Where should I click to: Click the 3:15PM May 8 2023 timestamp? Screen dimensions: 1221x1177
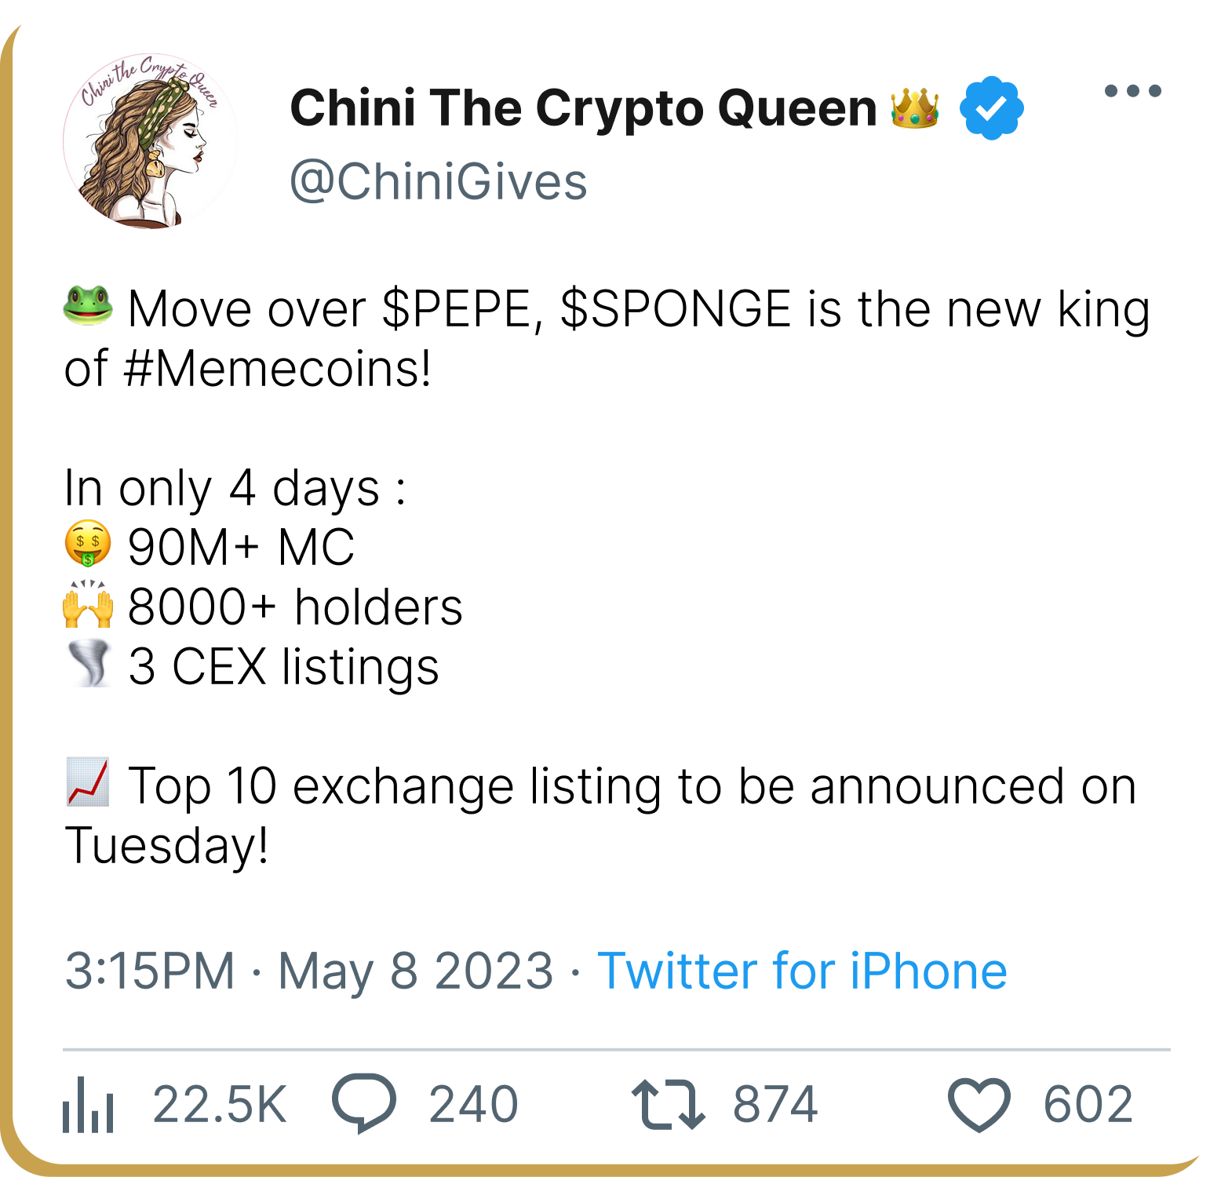tap(308, 971)
